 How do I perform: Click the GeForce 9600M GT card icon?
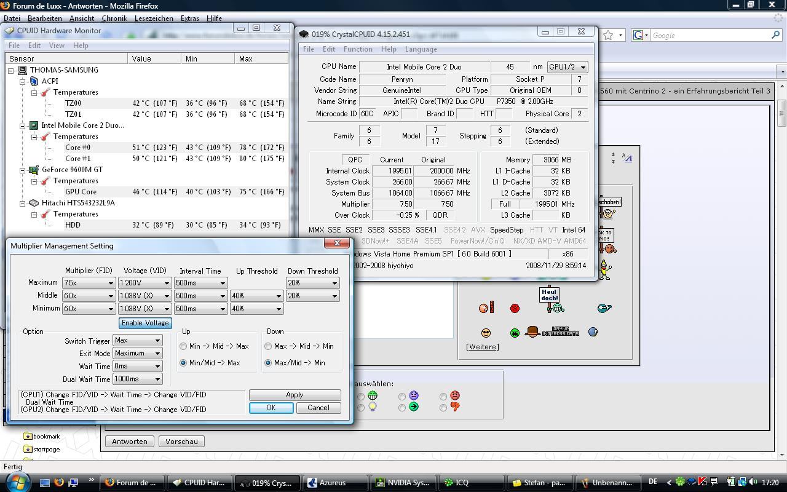coord(34,170)
